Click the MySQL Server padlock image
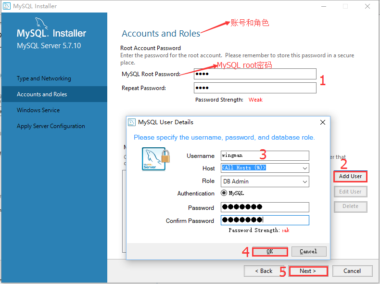The width and height of the screenshot is (380, 284). click(156, 159)
